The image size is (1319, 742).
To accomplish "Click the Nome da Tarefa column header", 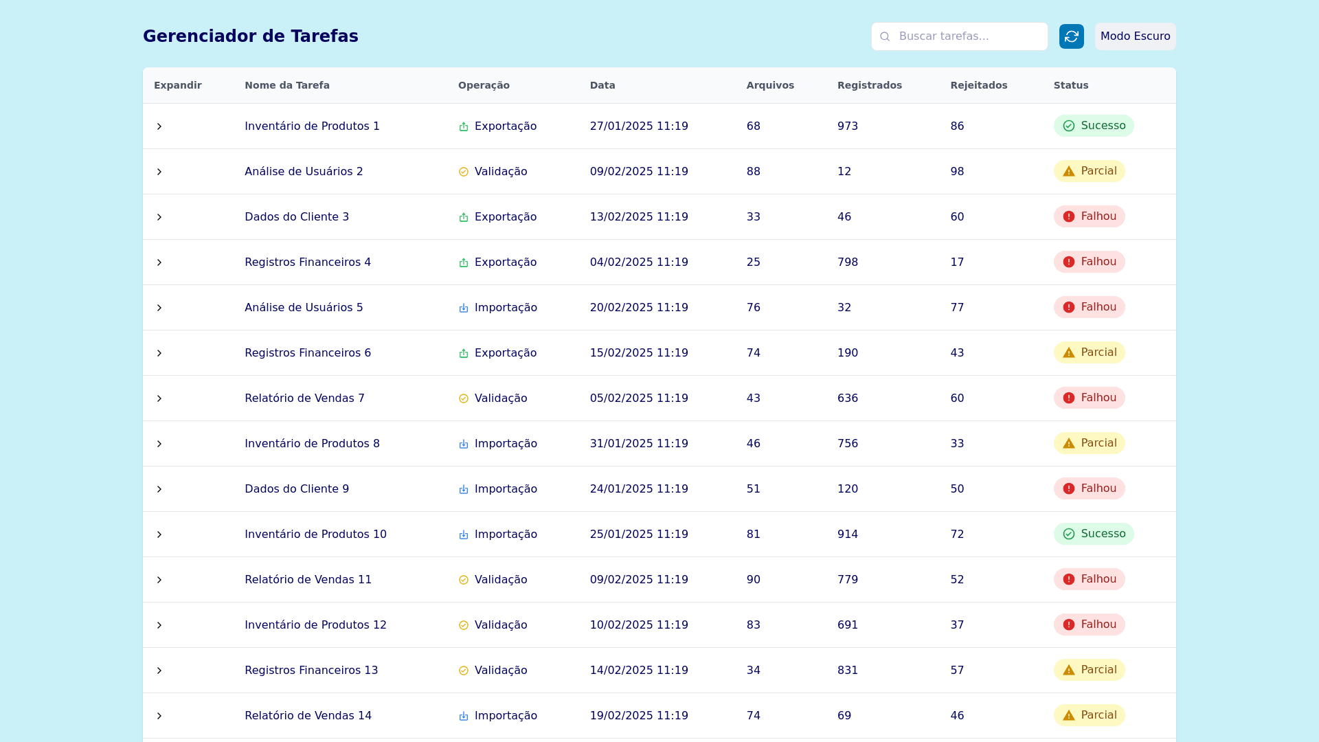I will click(x=287, y=85).
